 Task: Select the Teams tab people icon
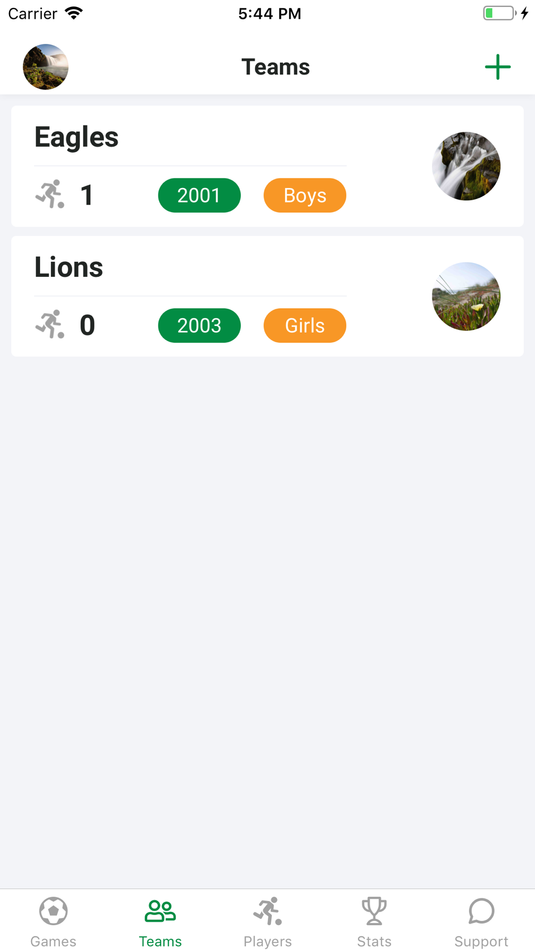160,911
